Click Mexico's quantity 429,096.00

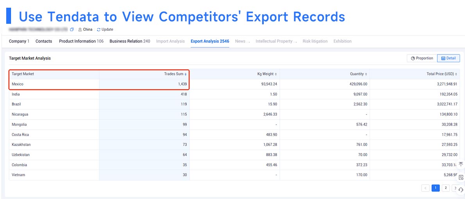tap(358, 84)
